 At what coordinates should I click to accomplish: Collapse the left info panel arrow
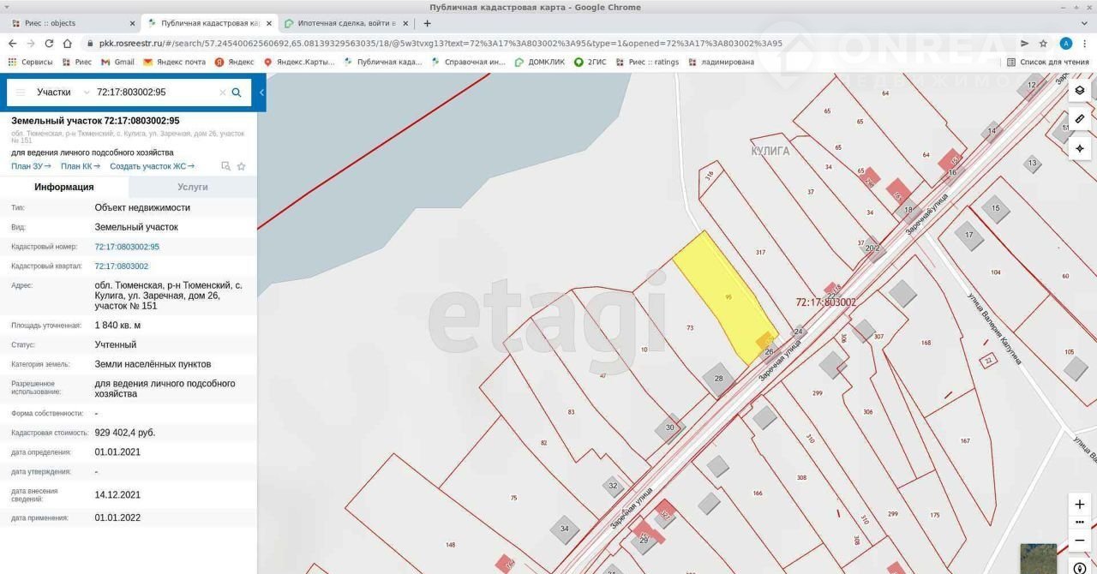click(261, 93)
